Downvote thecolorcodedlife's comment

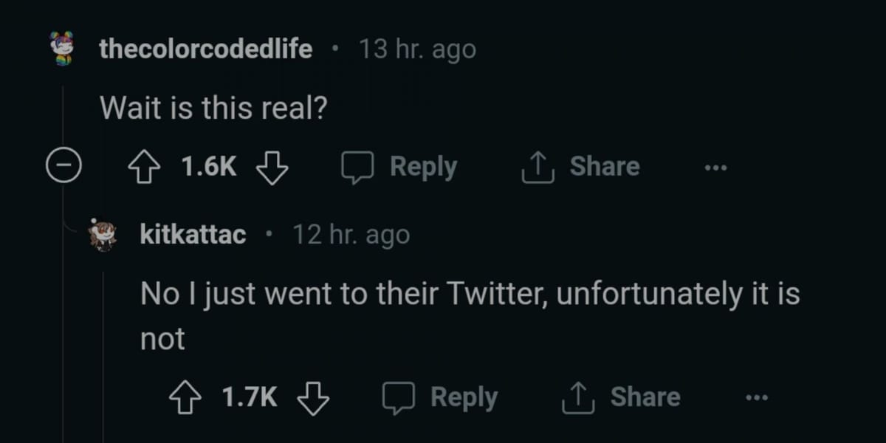coord(272,168)
